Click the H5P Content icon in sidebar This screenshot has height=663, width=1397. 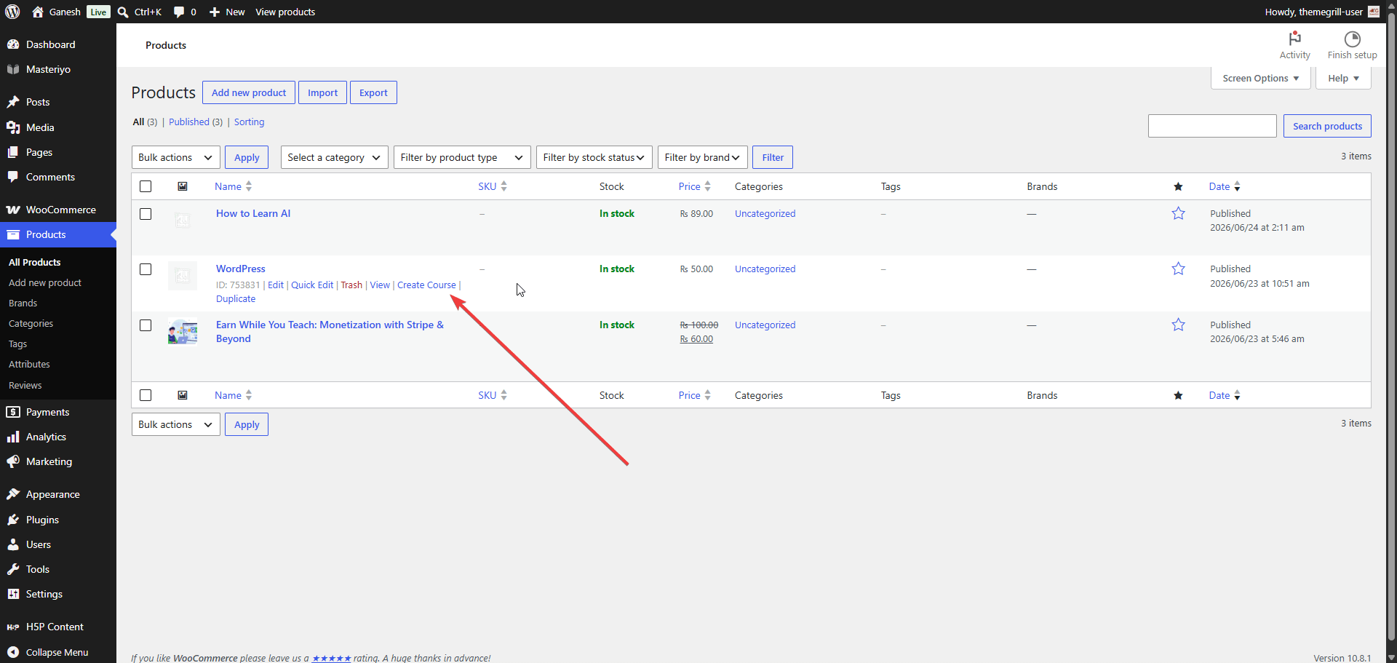click(x=13, y=627)
